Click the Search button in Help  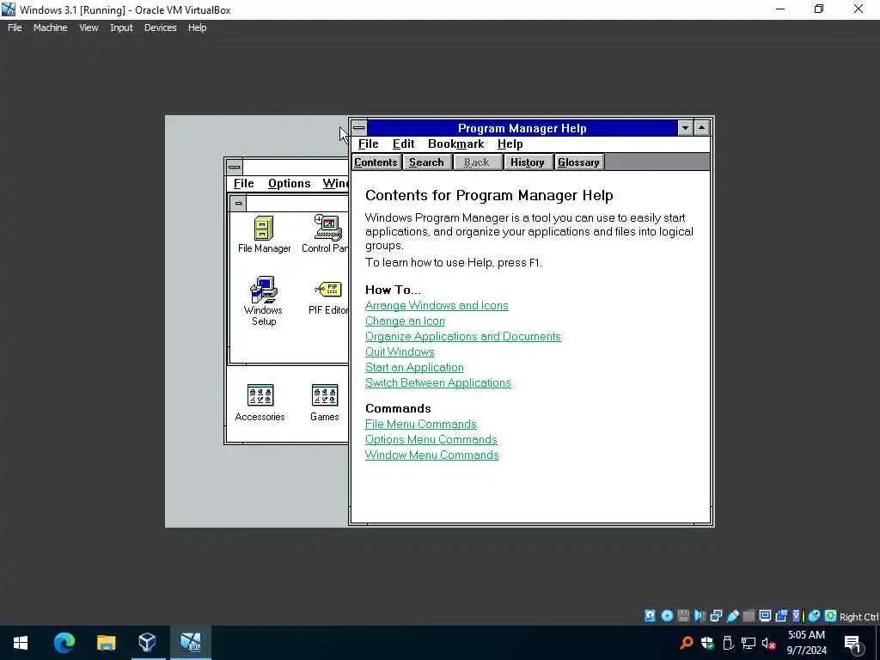pos(426,162)
